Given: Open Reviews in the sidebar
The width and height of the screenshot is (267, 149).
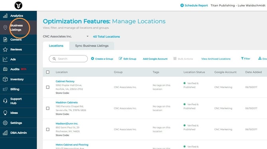Looking at the screenshot, I should [x=16, y=49].
